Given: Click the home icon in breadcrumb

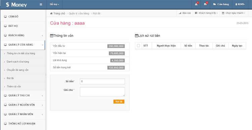Looking at the screenshot, I should coord(51,13).
